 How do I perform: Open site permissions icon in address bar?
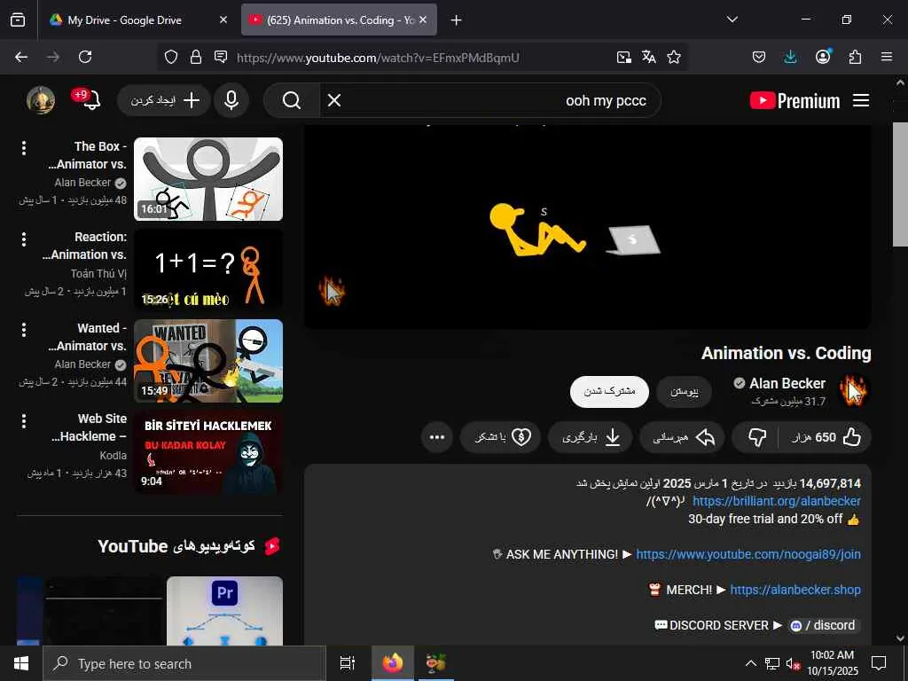[x=221, y=57]
